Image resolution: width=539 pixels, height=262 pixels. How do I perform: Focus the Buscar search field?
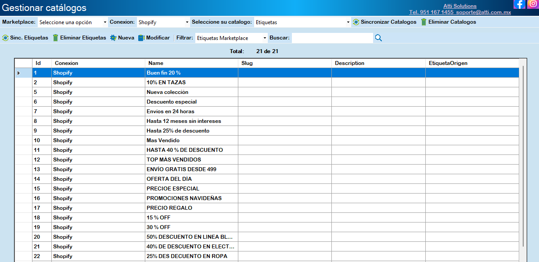(x=332, y=38)
